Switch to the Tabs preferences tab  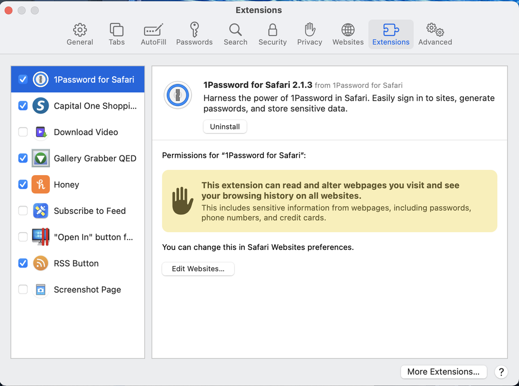click(116, 30)
